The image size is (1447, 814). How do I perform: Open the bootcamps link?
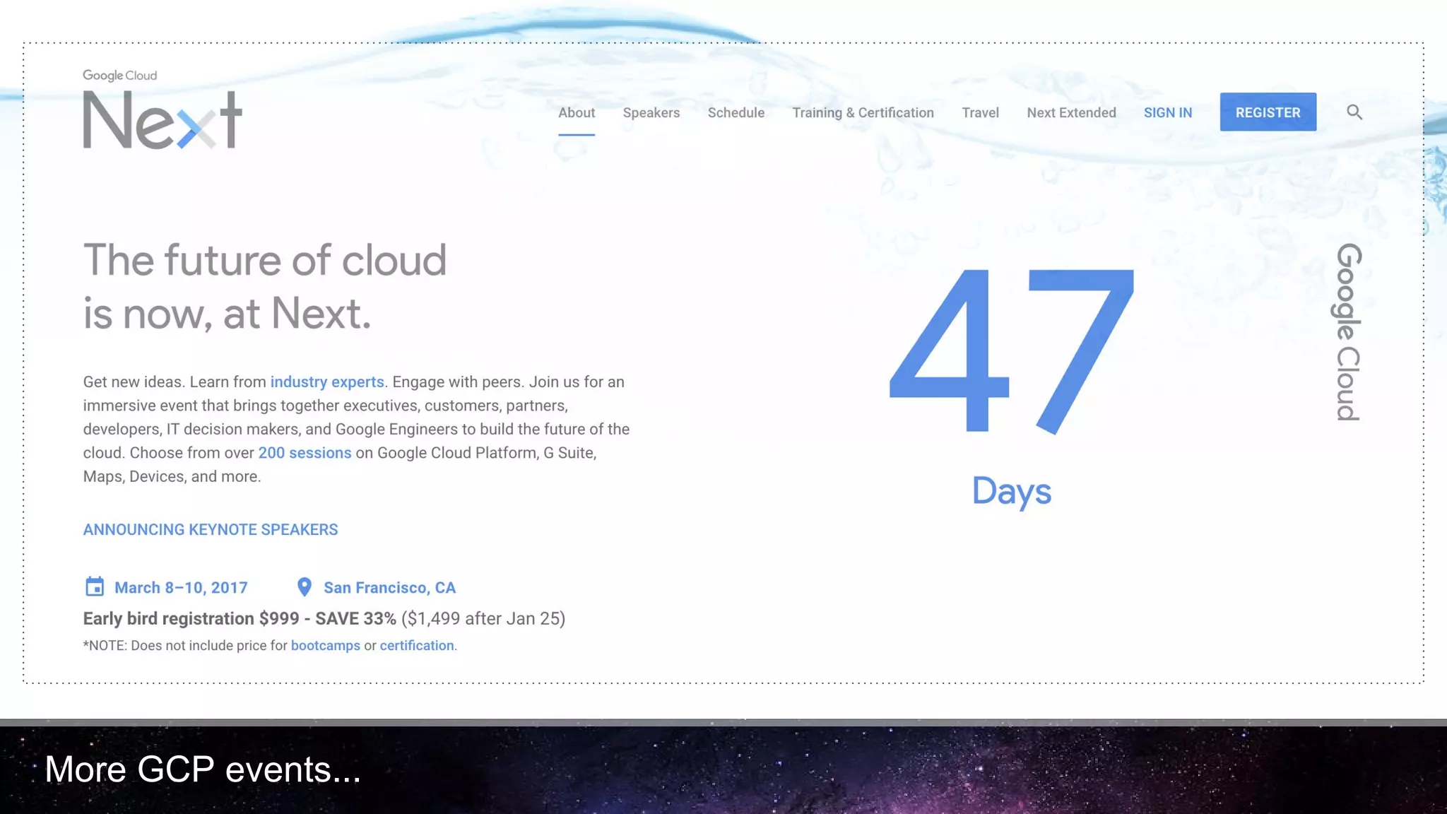(x=325, y=646)
